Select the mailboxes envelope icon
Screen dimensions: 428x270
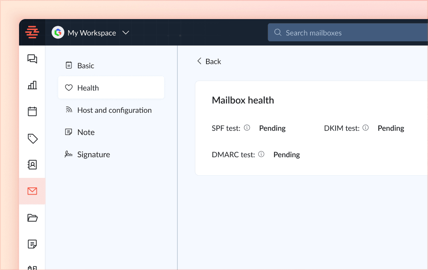tap(32, 191)
